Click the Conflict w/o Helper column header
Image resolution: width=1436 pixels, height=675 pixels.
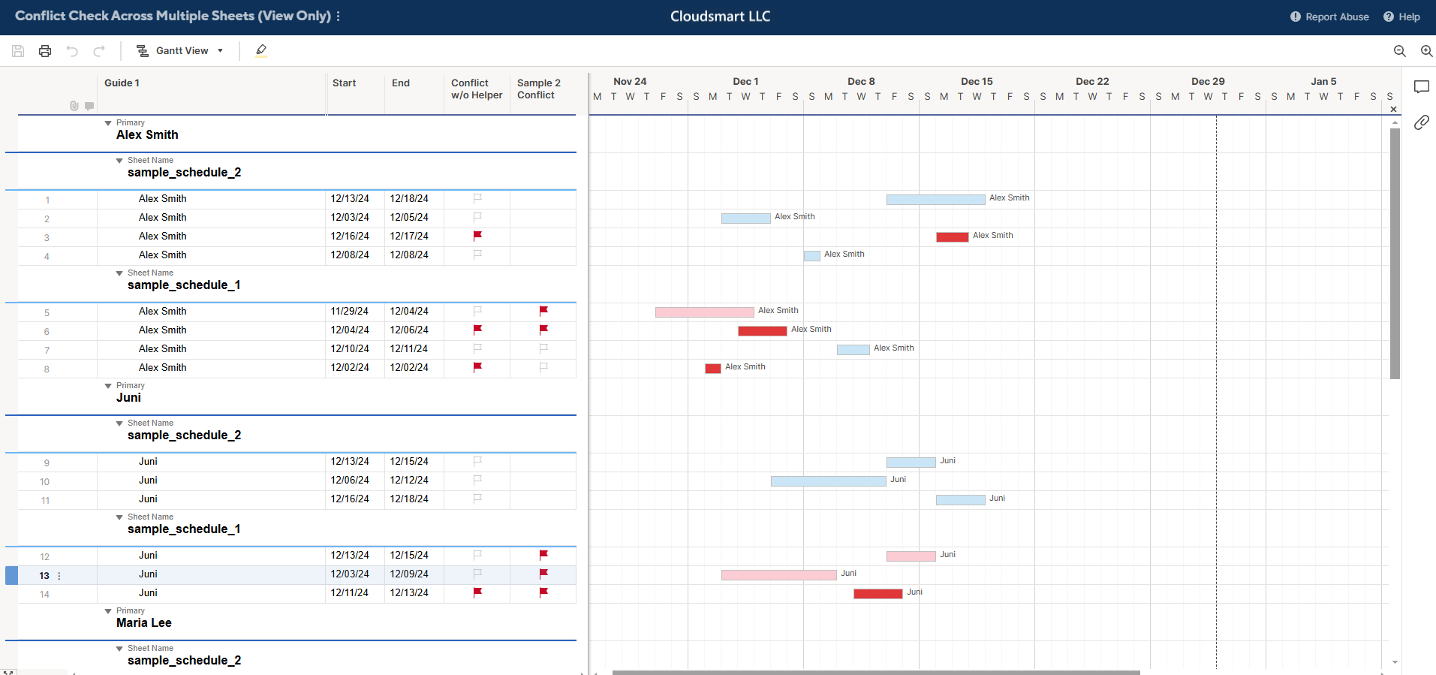(477, 94)
